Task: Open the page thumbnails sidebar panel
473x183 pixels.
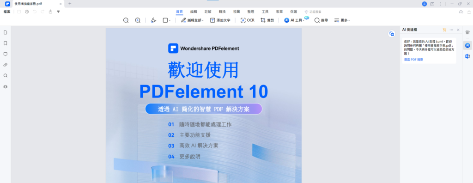Action: (6, 32)
